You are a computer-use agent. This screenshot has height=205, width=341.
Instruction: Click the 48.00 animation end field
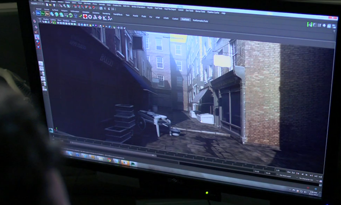click(x=271, y=173)
